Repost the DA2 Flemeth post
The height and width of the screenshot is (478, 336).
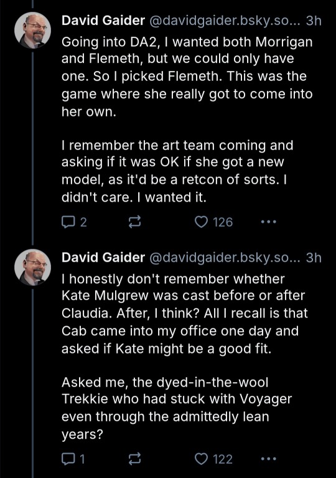(134, 222)
